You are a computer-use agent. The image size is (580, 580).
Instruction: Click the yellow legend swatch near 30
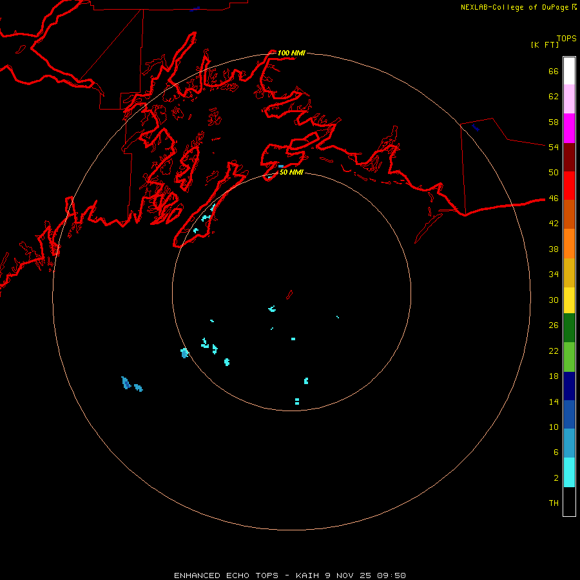click(x=569, y=300)
